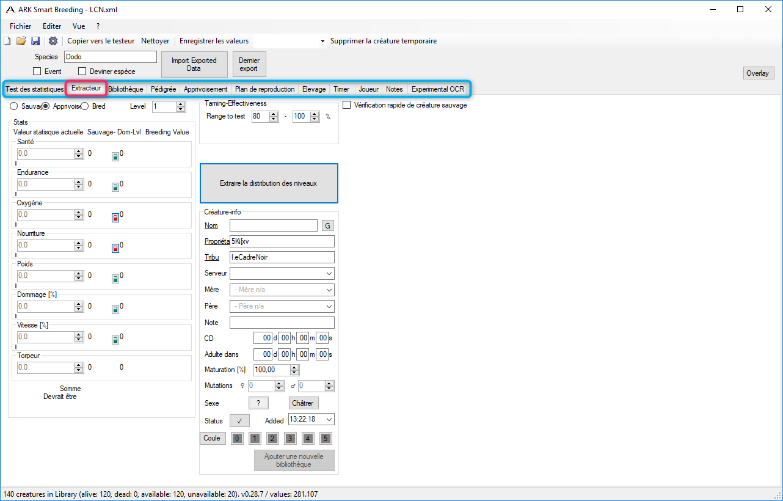The height and width of the screenshot is (501, 783).
Task: Open a library file with the folder icon
Action: pyautogui.click(x=21, y=41)
